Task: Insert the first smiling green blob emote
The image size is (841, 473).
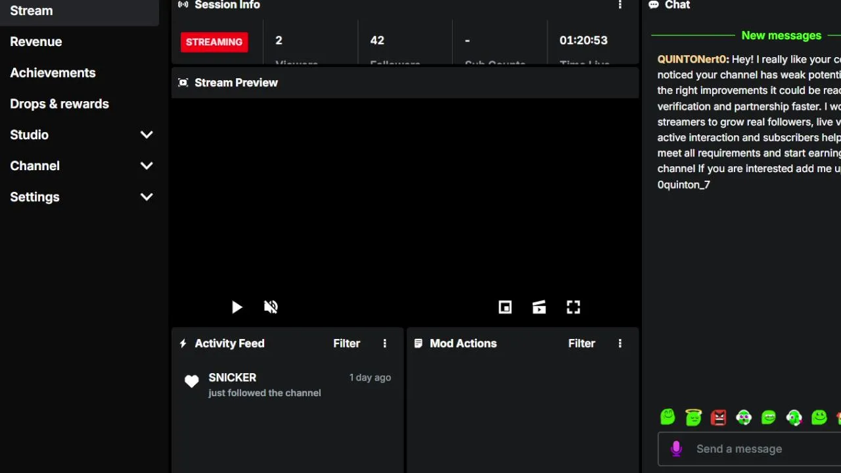Action: [668, 417]
